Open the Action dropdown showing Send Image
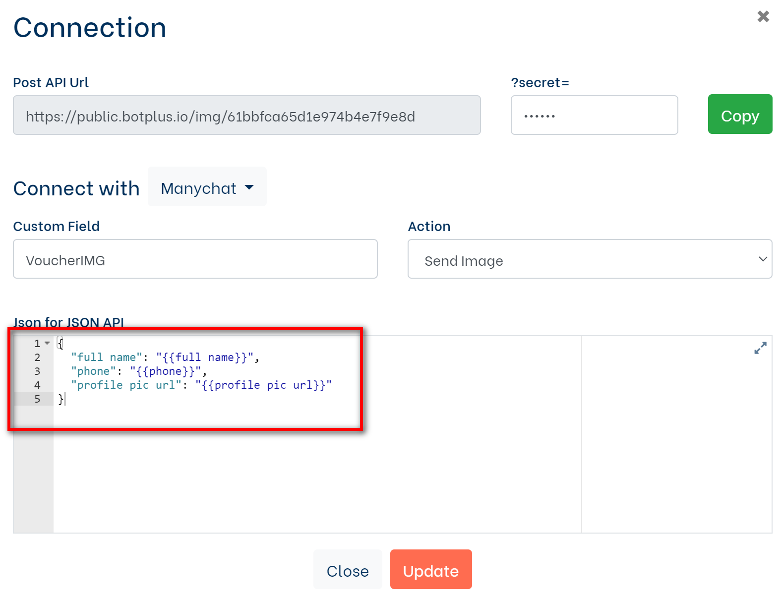 589,260
